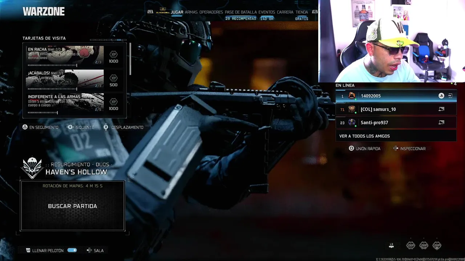Screen dimensions: 465x261
Task: Click the online friends count 4
Action: point(455,84)
